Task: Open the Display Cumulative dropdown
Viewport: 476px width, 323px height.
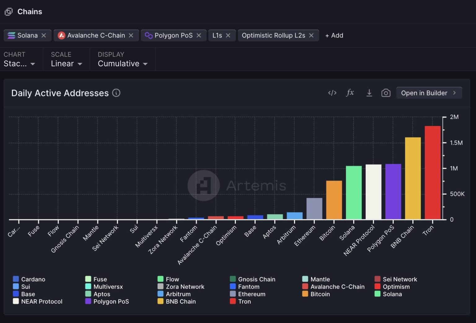Action: (122, 63)
